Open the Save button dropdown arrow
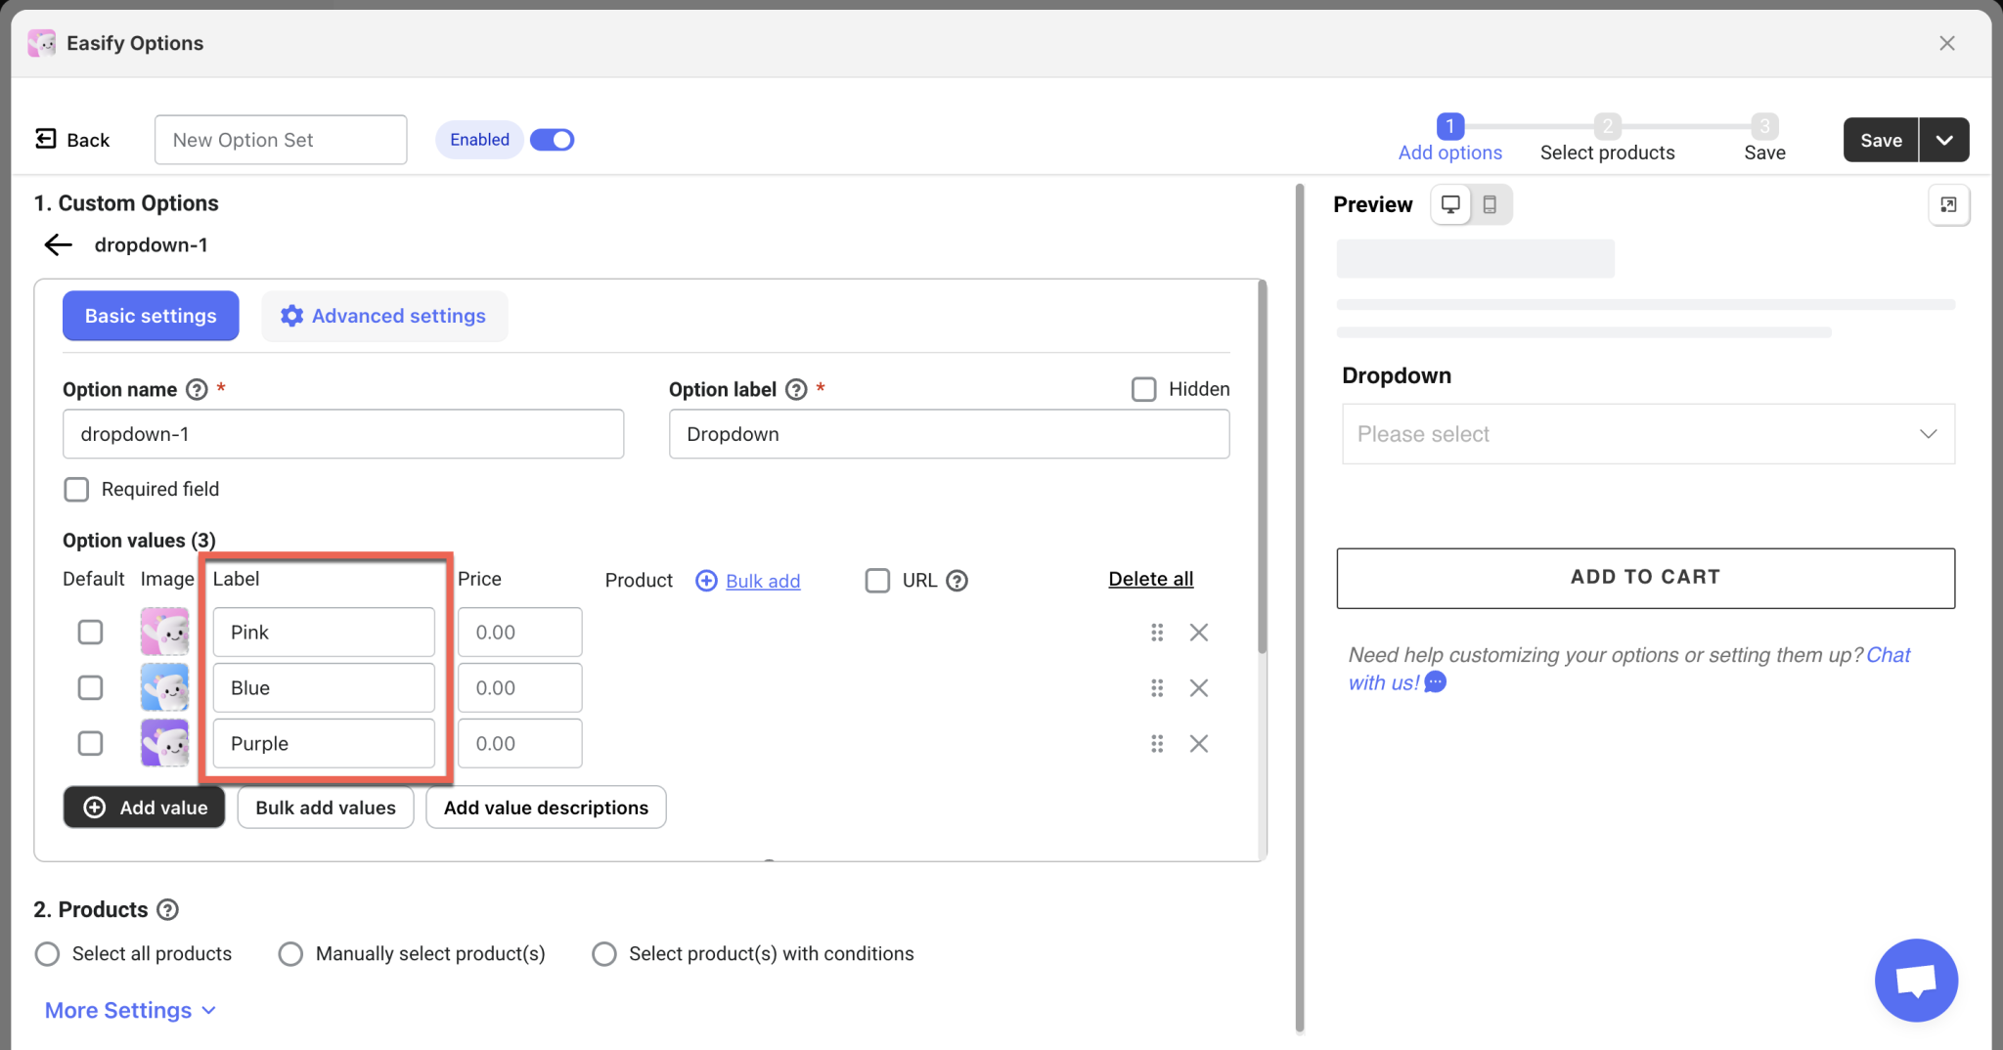 coord(1944,140)
